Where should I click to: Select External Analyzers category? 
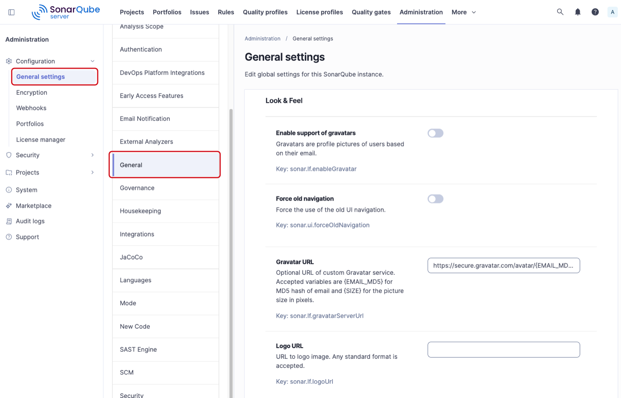click(x=166, y=142)
